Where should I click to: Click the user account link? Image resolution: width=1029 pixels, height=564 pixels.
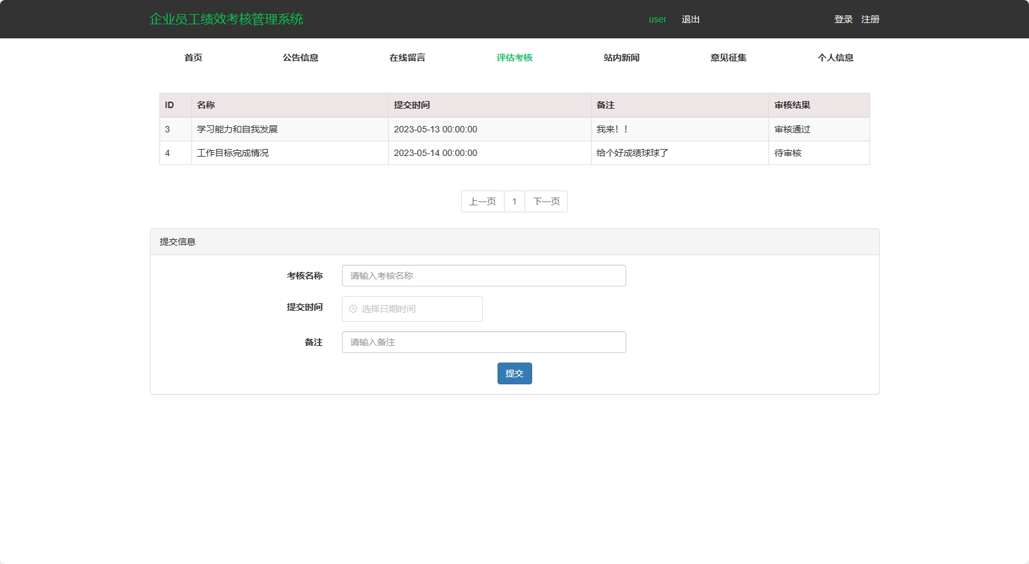click(658, 19)
